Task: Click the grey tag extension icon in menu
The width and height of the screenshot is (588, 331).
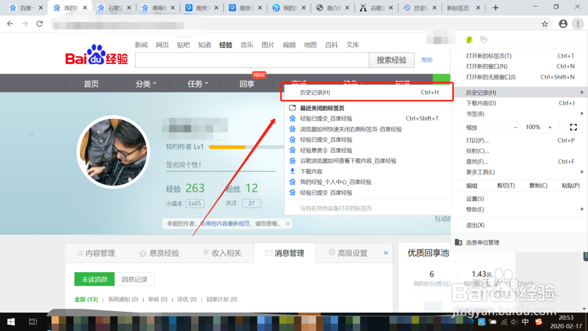Action: (484, 40)
